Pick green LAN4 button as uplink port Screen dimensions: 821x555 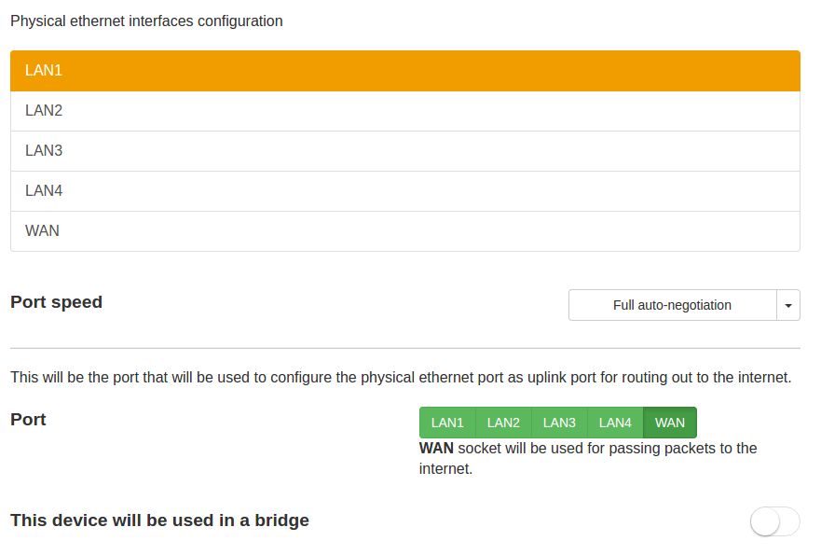point(615,423)
